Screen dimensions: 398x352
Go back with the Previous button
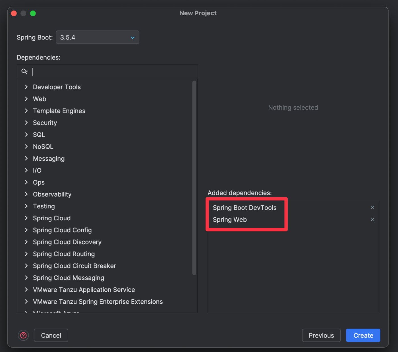pos(321,336)
